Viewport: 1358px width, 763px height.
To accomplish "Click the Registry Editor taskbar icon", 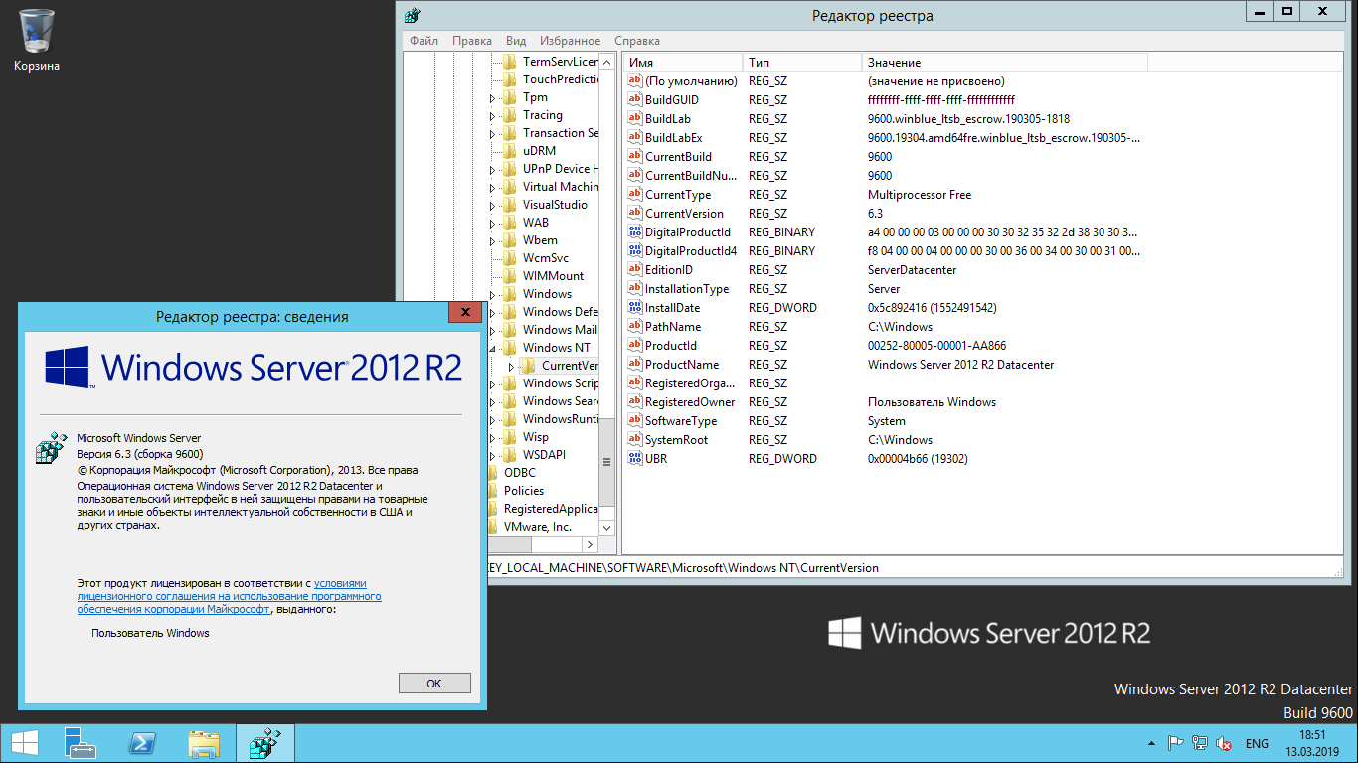I will pyautogui.click(x=265, y=743).
